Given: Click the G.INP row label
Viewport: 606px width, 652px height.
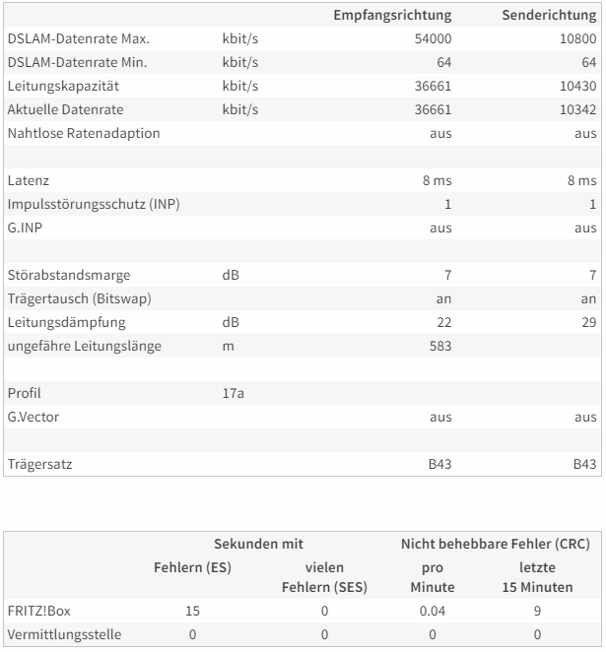Looking at the screenshot, I should [x=25, y=228].
